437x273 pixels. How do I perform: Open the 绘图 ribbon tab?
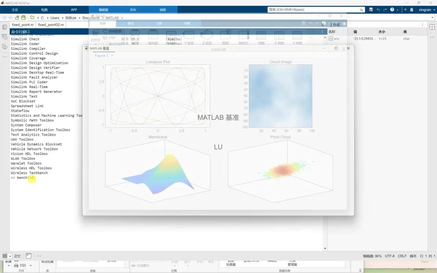[44, 10]
